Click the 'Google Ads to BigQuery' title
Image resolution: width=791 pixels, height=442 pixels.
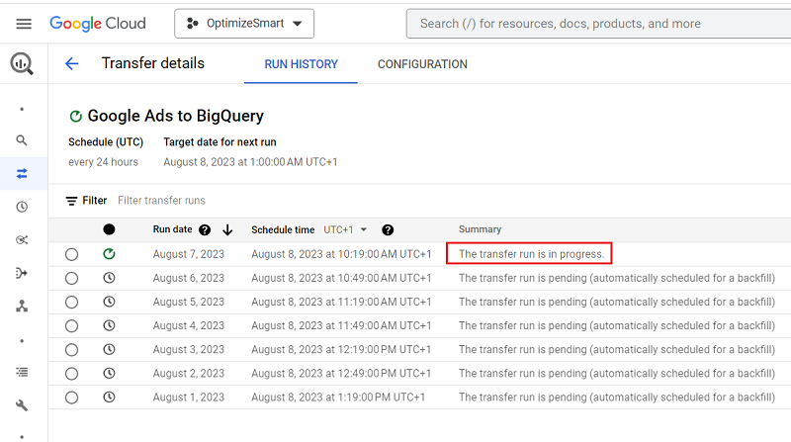pos(176,116)
